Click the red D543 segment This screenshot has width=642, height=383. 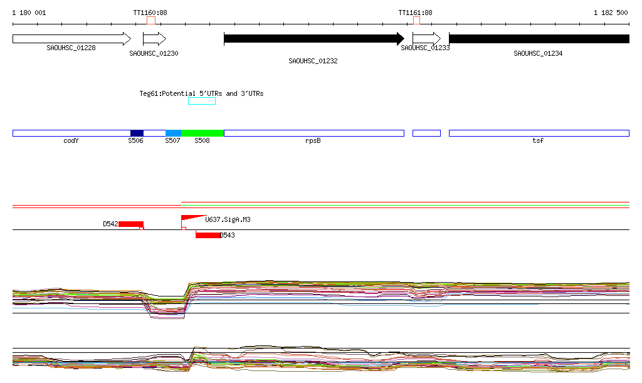pos(208,235)
